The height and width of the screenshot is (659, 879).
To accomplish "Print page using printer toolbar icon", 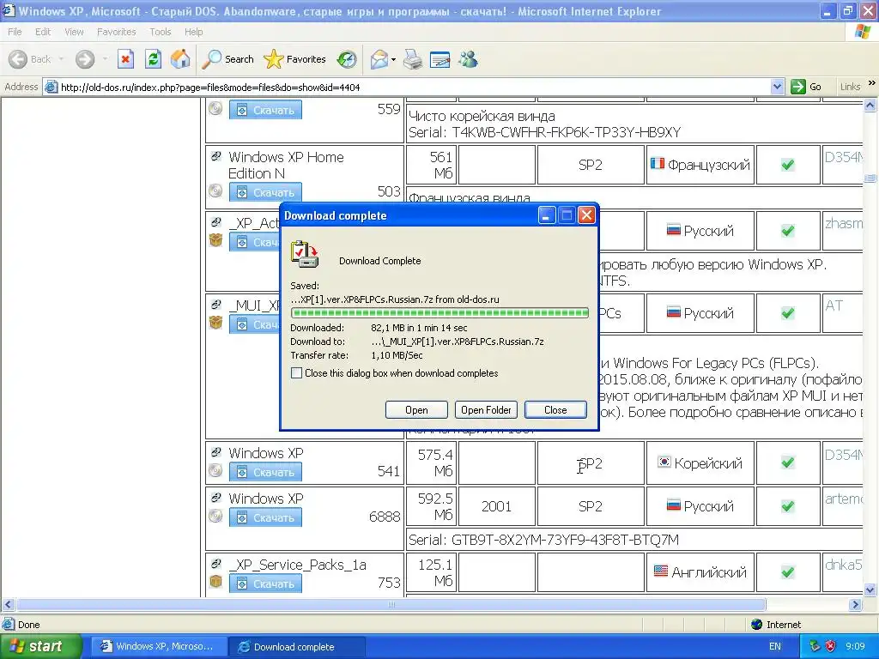I will point(413,59).
